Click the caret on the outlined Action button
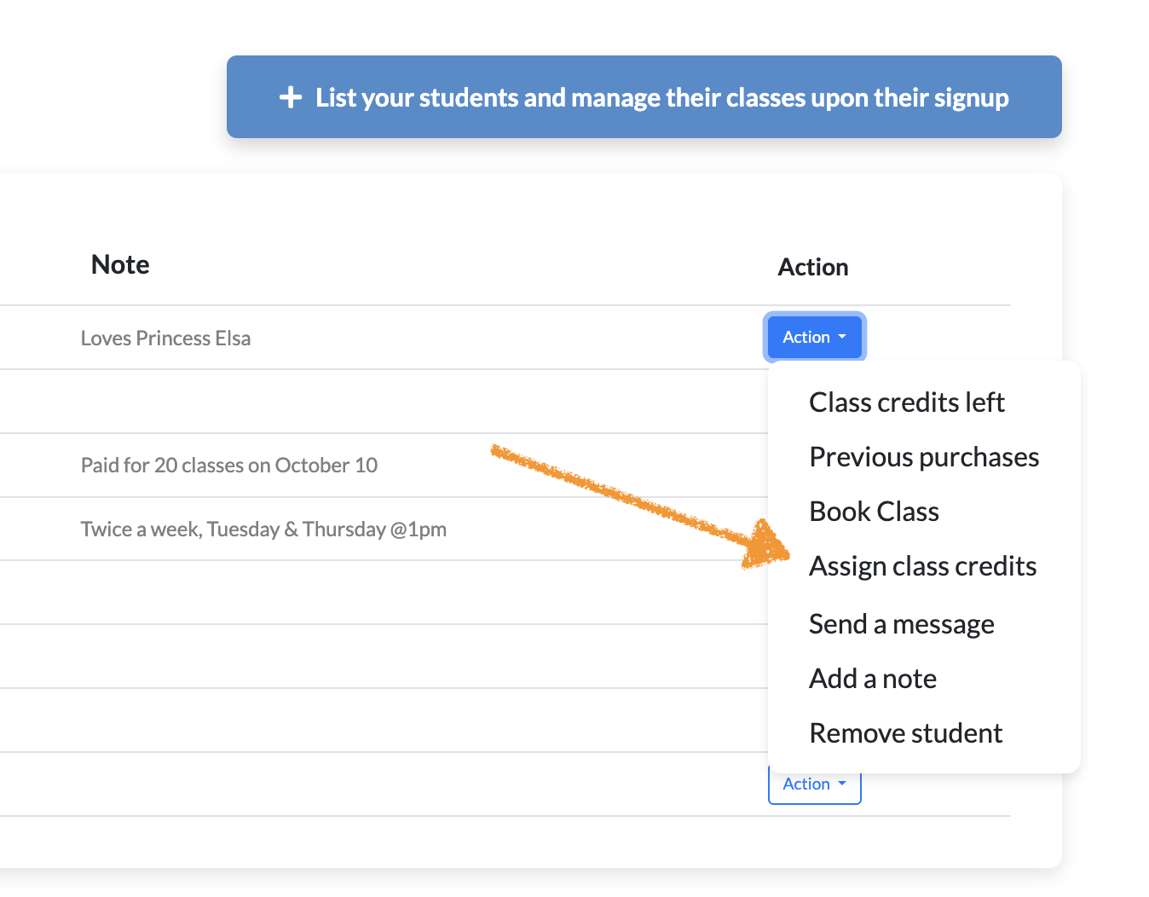1149x897 pixels. pos(842,784)
